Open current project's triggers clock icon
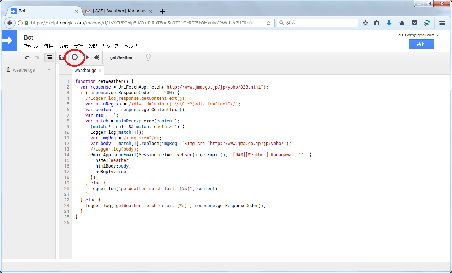 point(75,57)
